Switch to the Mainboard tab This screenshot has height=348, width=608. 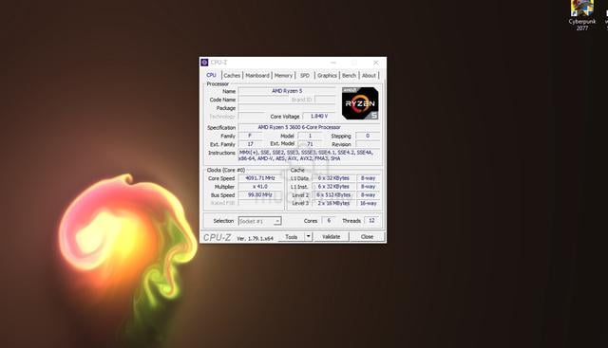(x=257, y=76)
